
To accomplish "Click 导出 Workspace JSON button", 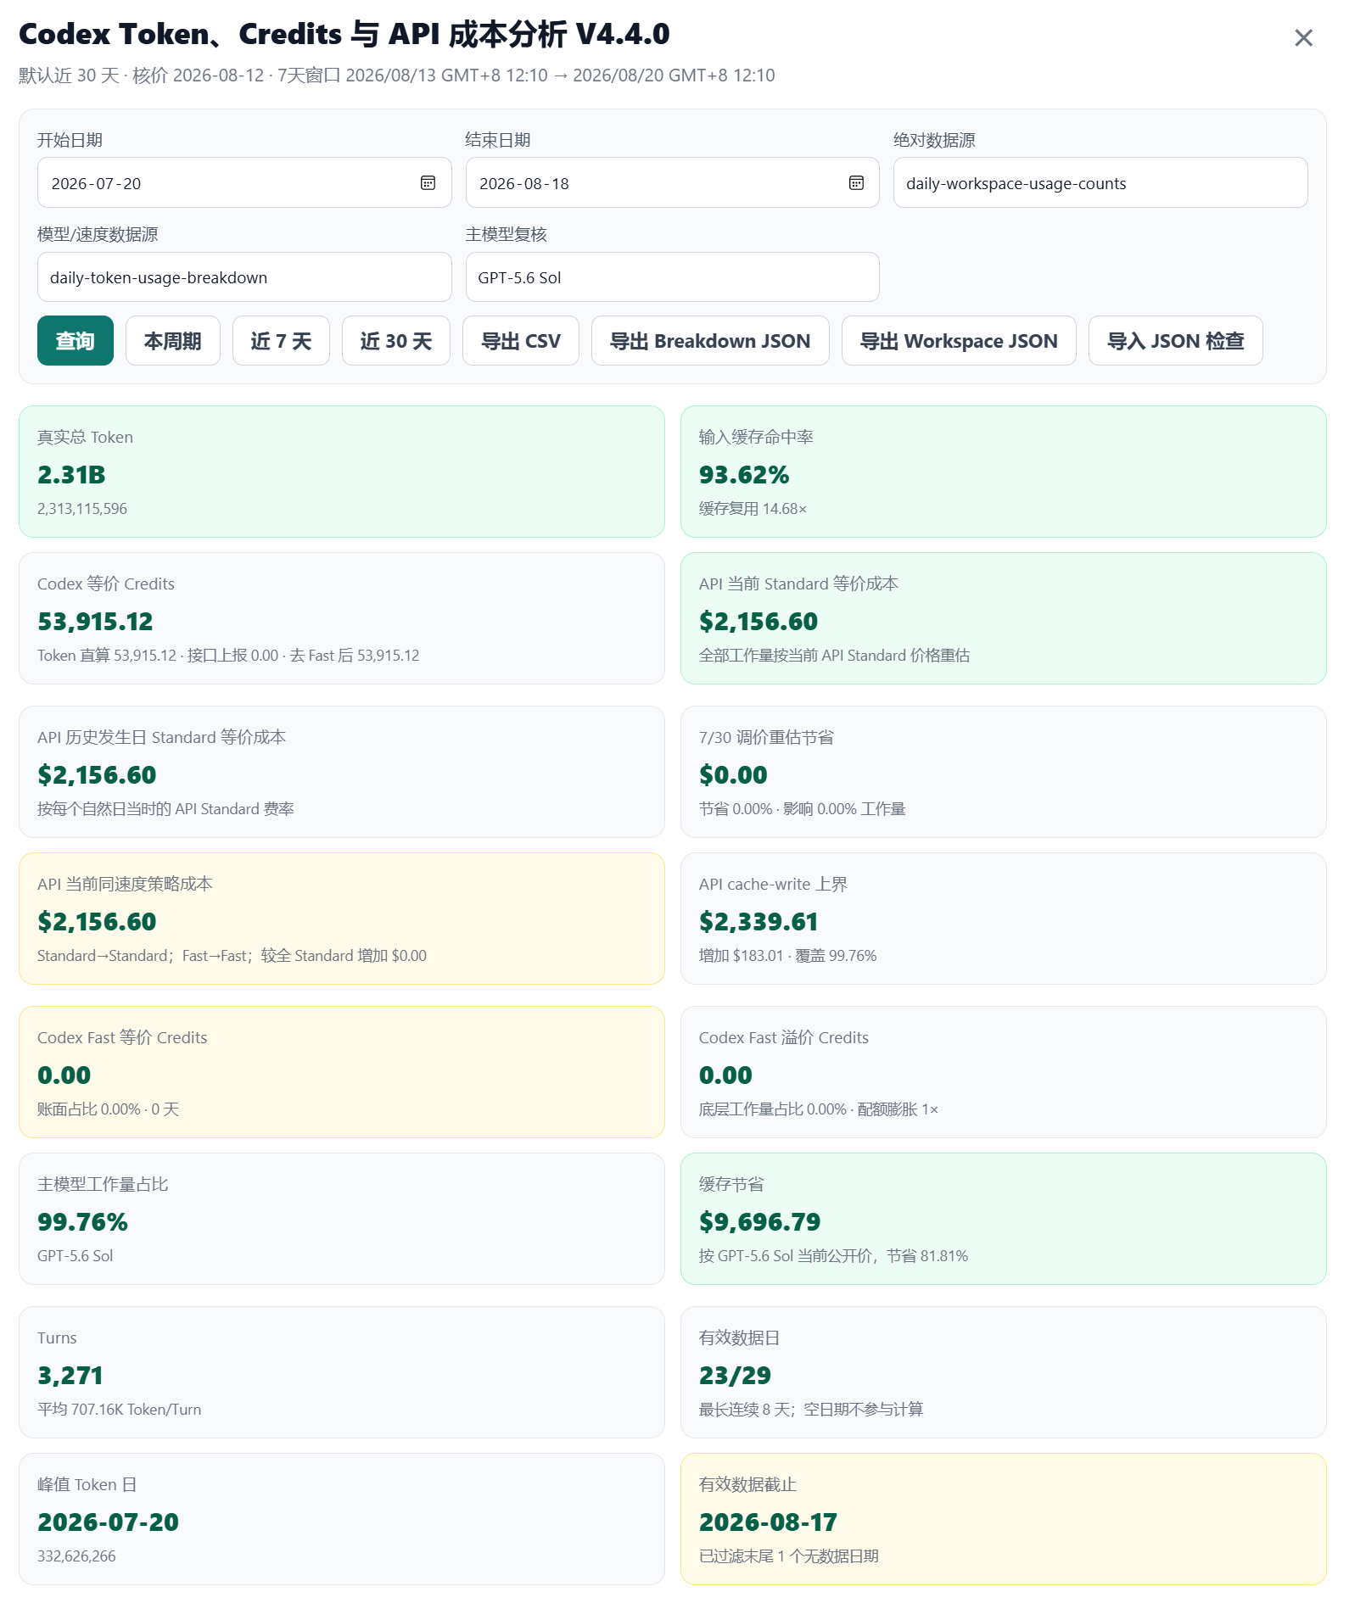I will 959,341.
